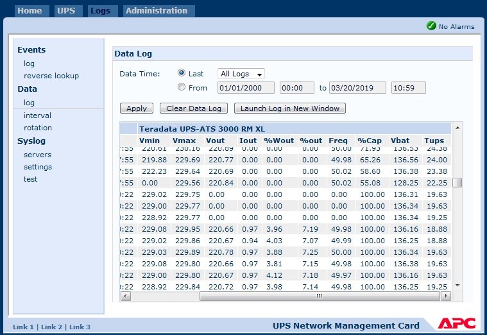Click the horizontal scrollbar right arrow
The image size is (487, 335).
[x=447, y=296]
